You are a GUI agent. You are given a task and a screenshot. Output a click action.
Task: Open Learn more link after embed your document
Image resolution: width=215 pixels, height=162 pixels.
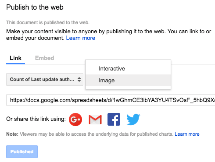[x=81, y=38]
